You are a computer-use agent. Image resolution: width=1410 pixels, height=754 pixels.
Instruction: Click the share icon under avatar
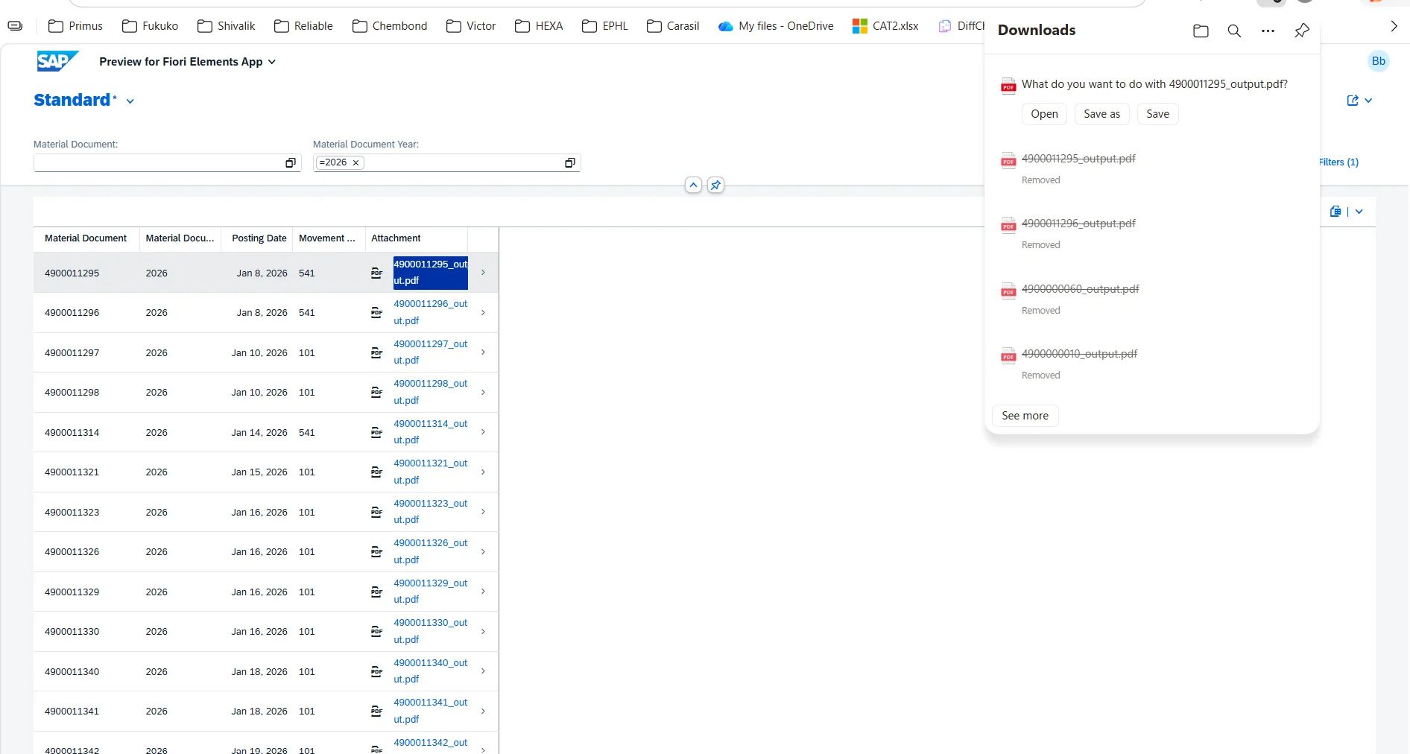[x=1353, y=101]
